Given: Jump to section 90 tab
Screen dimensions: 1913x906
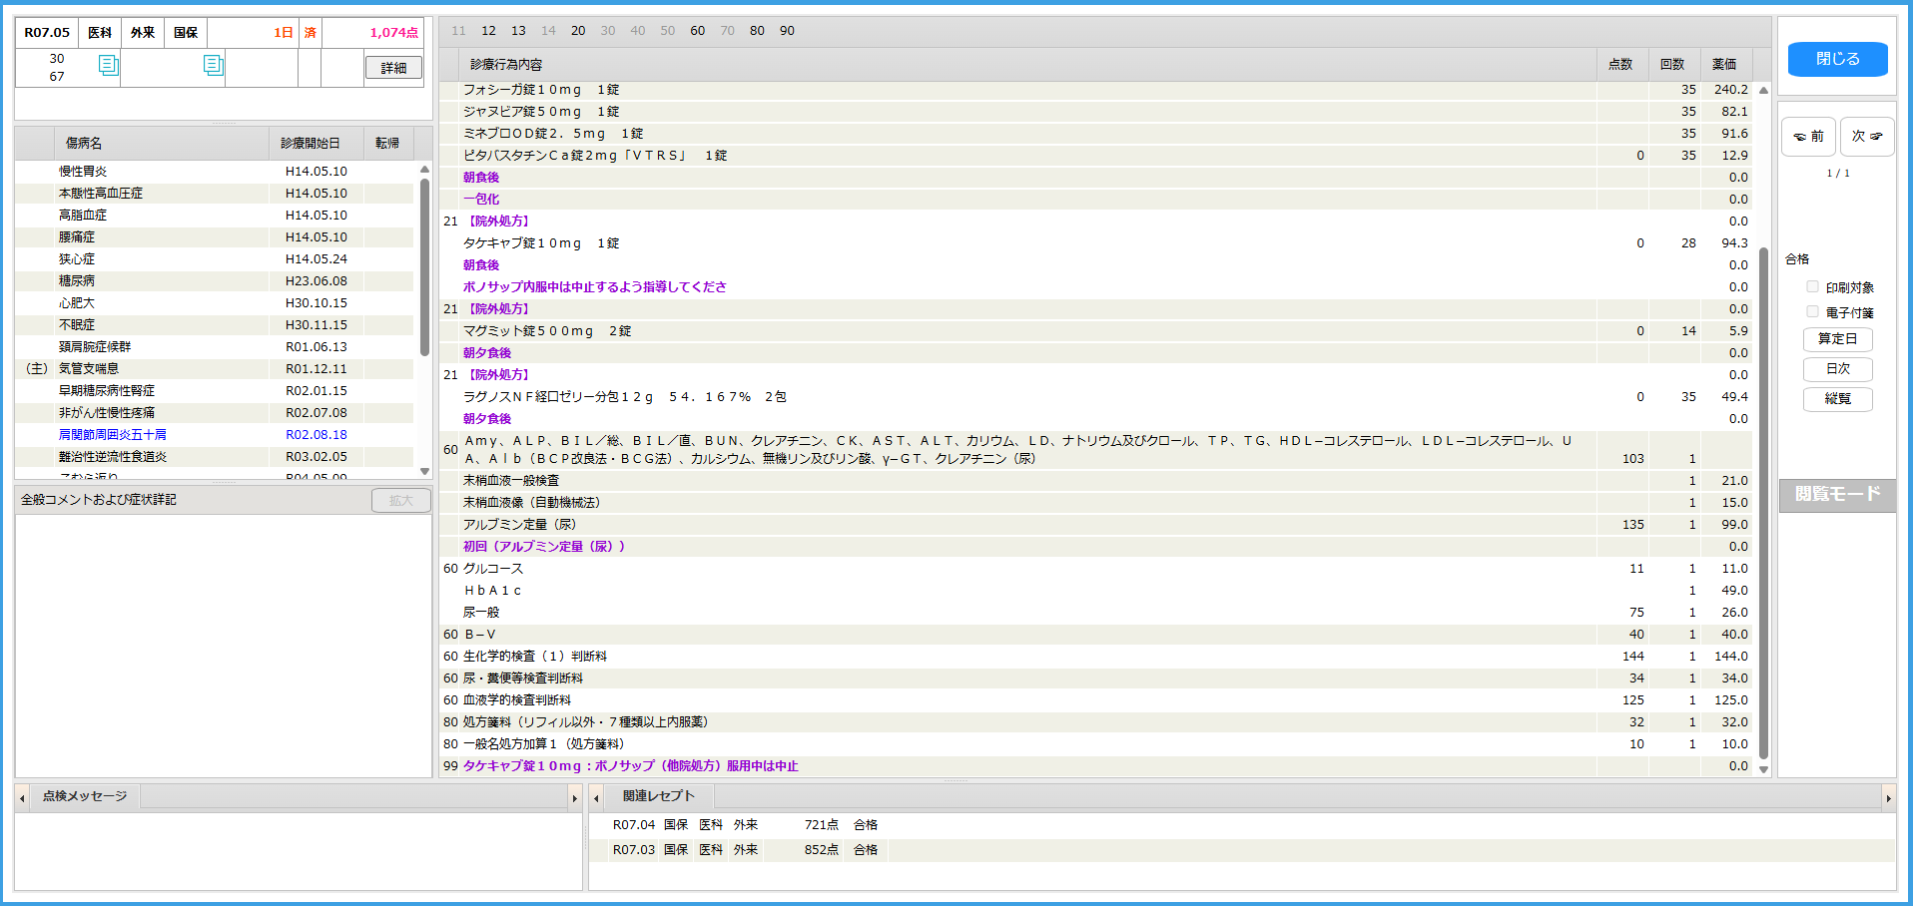Looking at the screenshot, I should point(787,31).
